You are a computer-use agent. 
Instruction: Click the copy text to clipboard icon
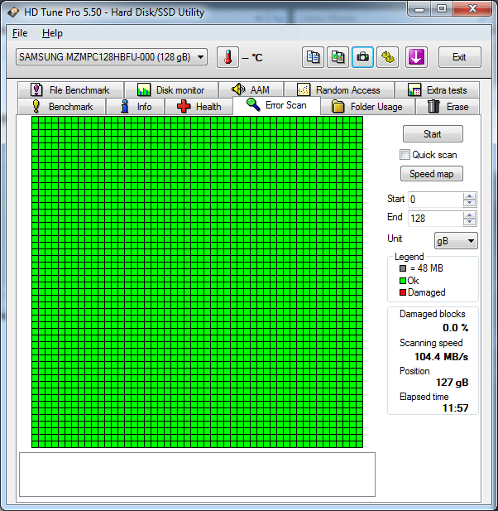point(313,57)
